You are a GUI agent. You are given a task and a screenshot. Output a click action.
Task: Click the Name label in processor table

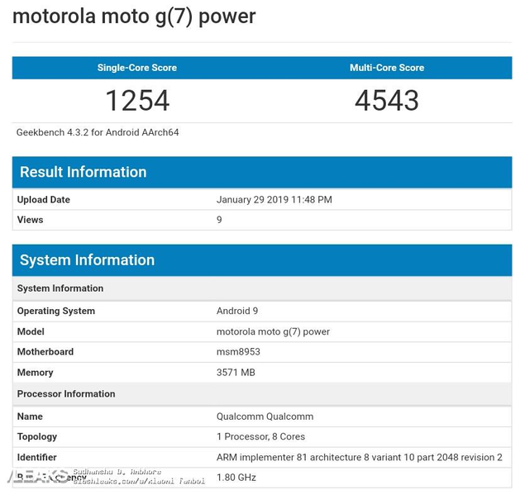coord(30,416)
